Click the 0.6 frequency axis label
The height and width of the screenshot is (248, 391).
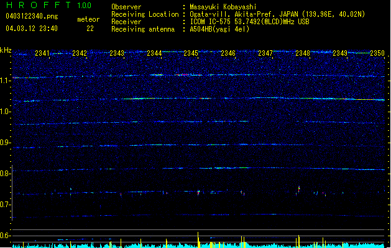point(5,236)
